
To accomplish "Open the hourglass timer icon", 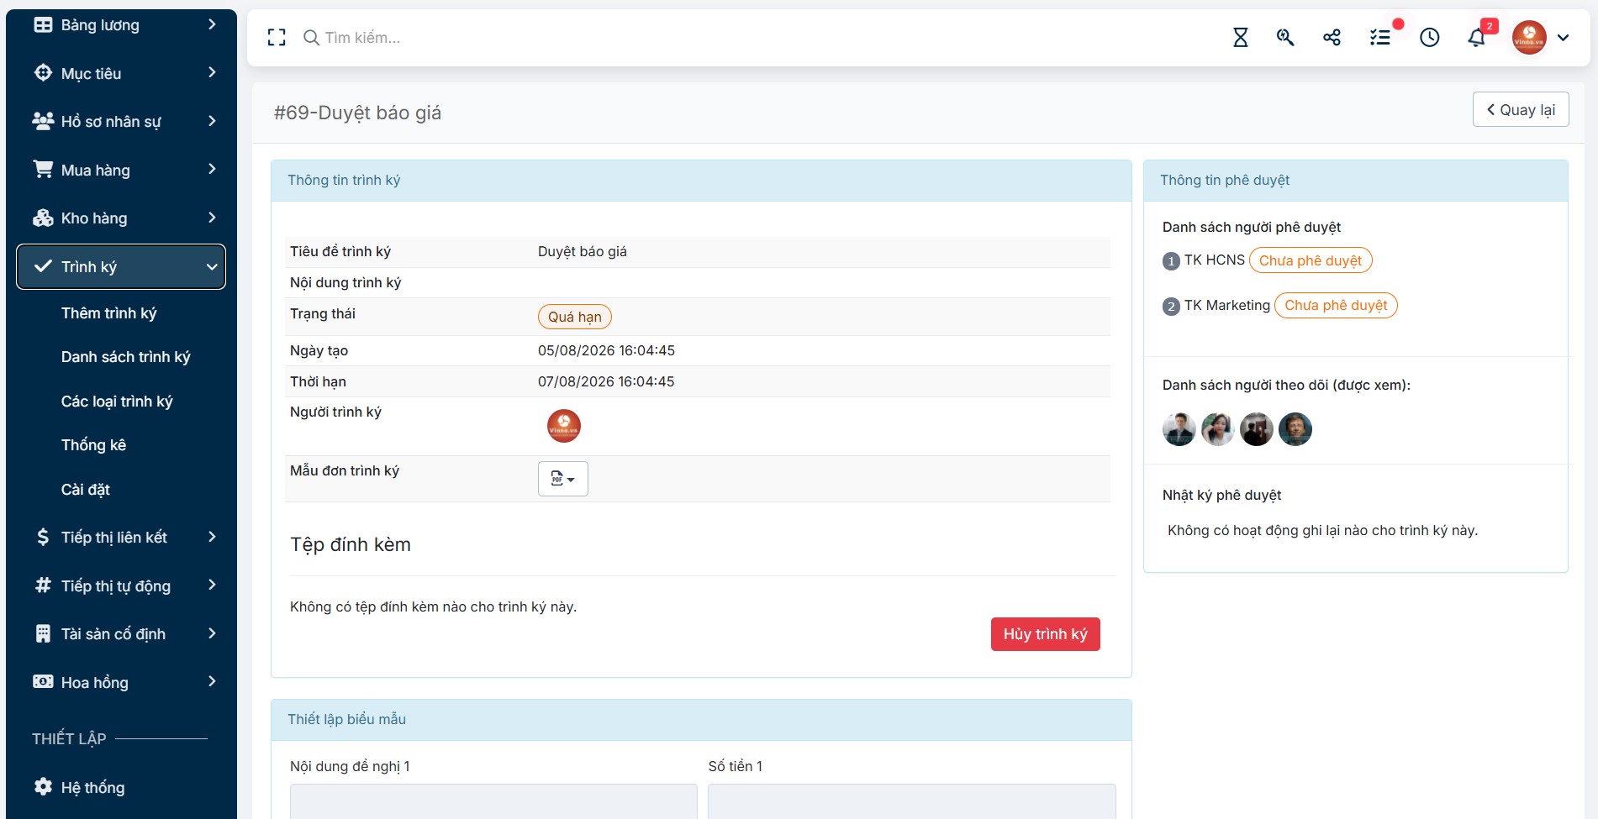I will tap(1240, 37).
